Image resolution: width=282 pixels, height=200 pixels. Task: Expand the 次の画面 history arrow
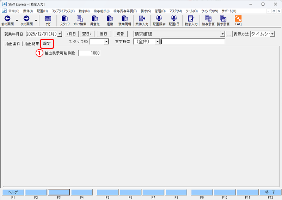(x=36, y=20)
